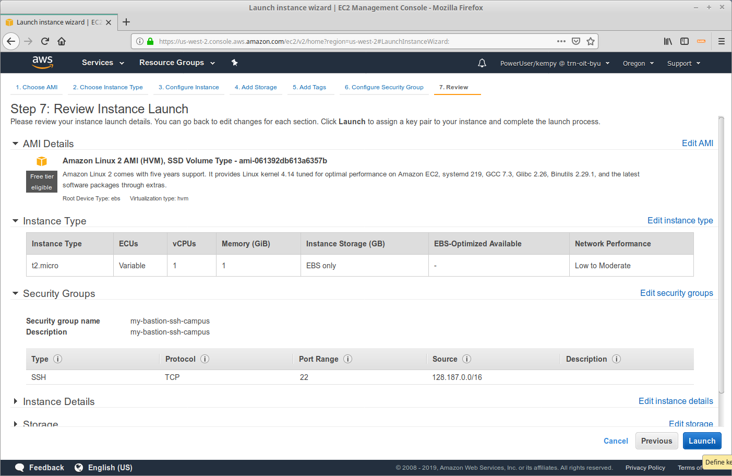Collapse the Instance Type section

click(15, 221)
